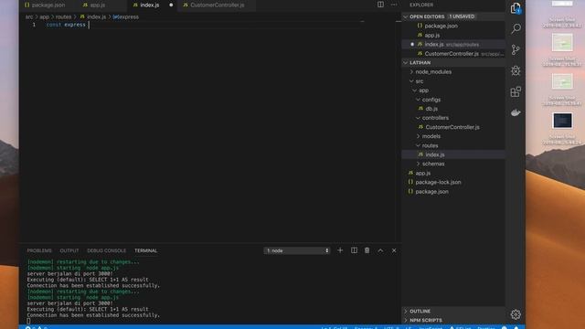Select the index.js editor tab

coord(149,5)
